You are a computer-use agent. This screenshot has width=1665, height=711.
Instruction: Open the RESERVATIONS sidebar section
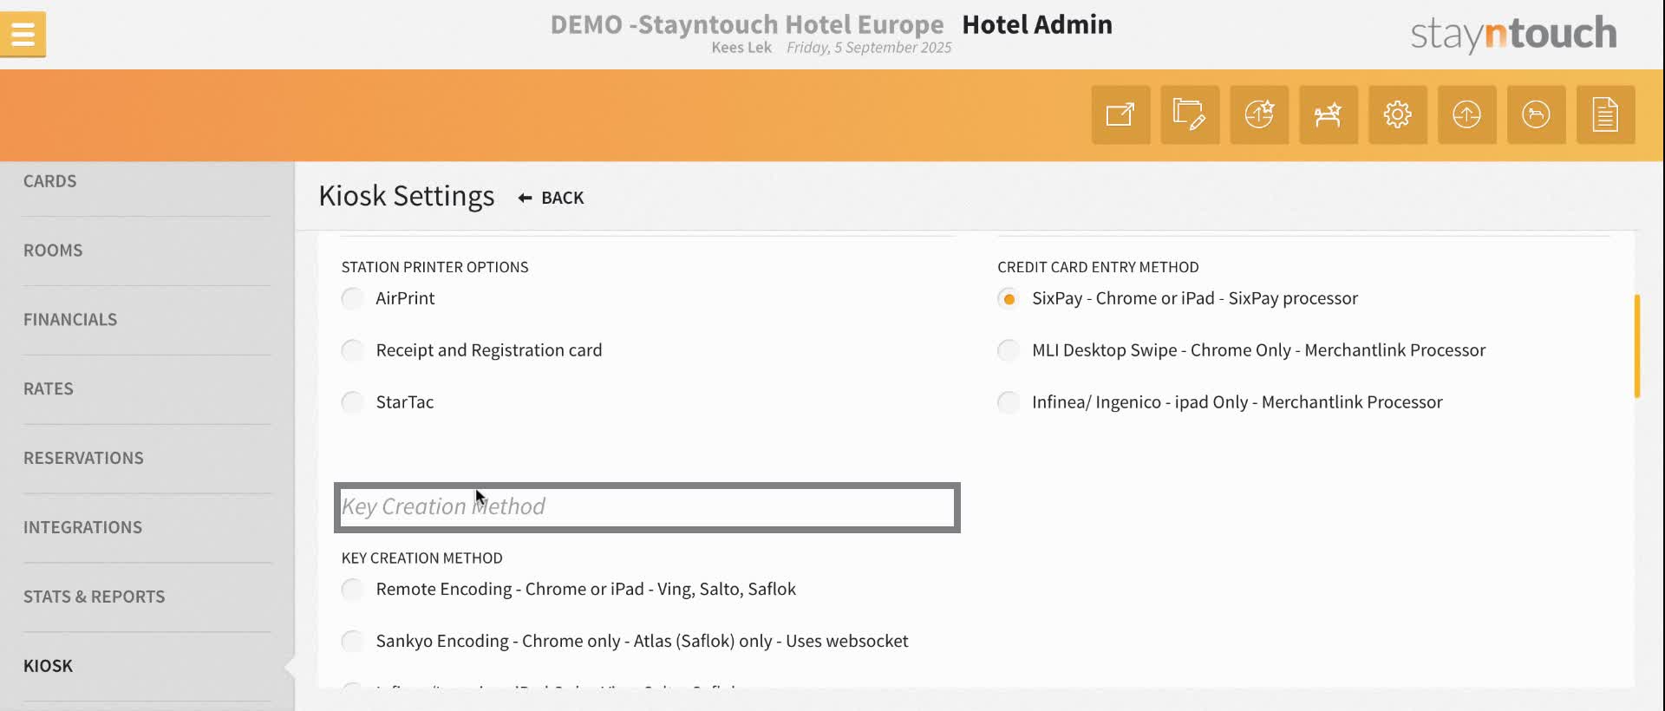[83, 459]
